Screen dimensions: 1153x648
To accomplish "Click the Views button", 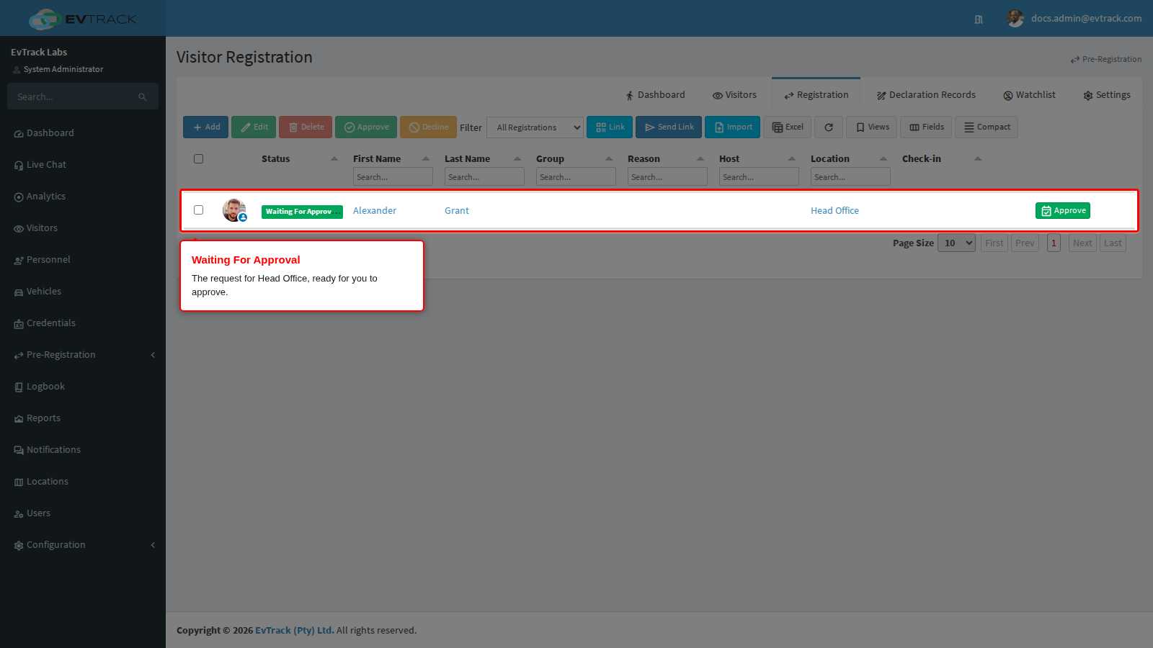I will (871, 127).
